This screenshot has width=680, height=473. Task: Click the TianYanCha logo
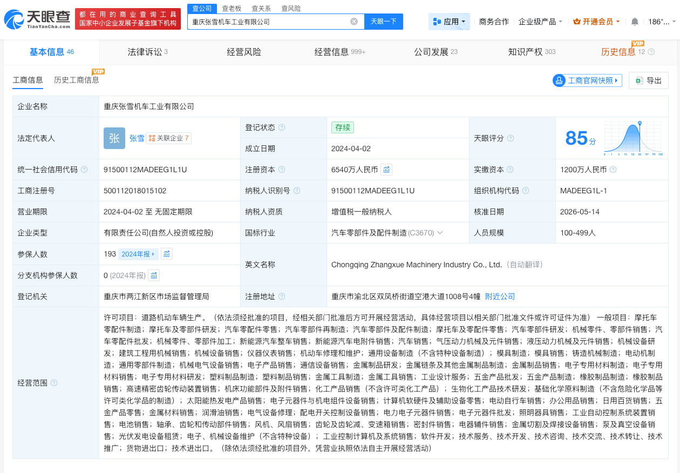(37, 20)
